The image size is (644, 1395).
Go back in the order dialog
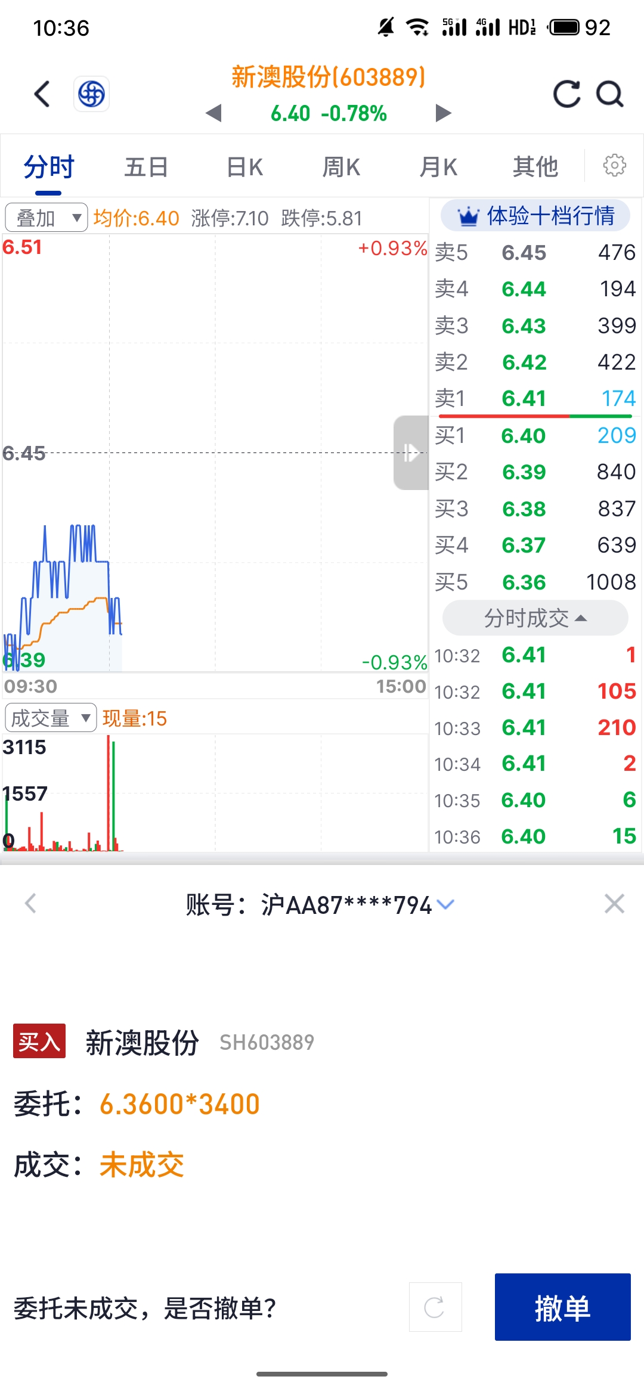[31, 903]
